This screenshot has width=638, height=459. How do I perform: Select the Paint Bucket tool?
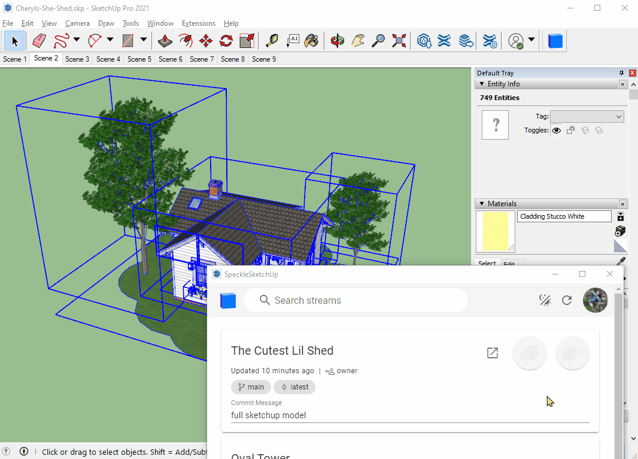tap(312, 41)
